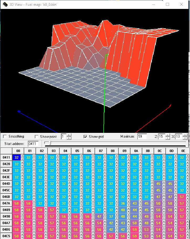Click the app icon in title bar
Screen dimensions: 190x239
[5, 4]
